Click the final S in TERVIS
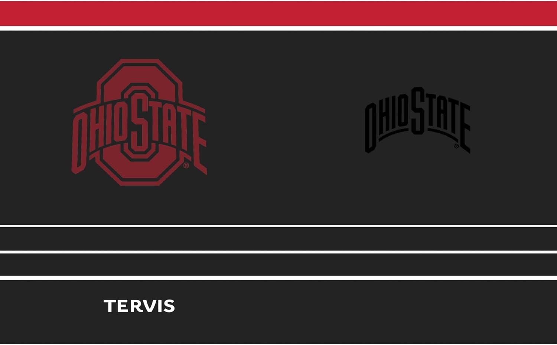The width and height of the screenshot is (557, 345). click(168, 306)
